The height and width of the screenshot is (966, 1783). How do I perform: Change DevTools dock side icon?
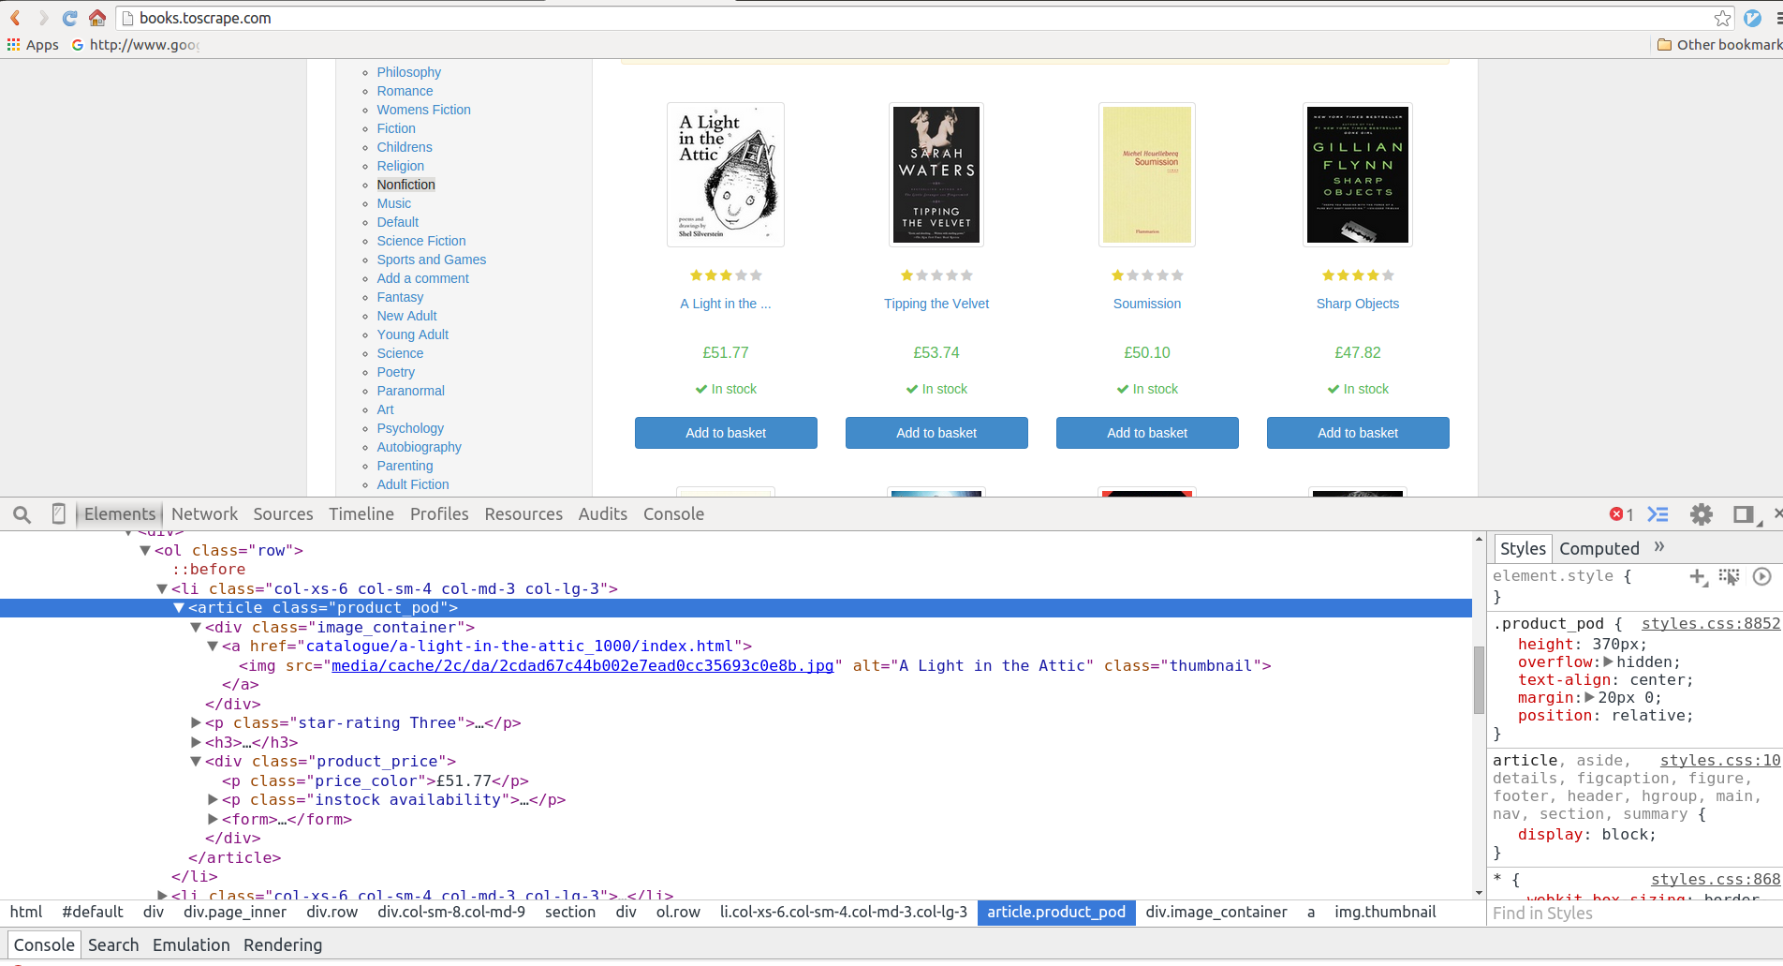[1743, 514]
